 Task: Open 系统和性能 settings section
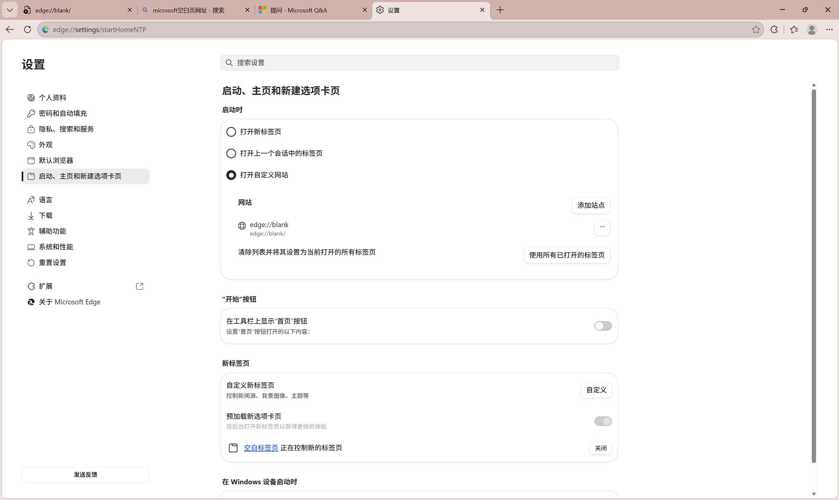[86, 247]
